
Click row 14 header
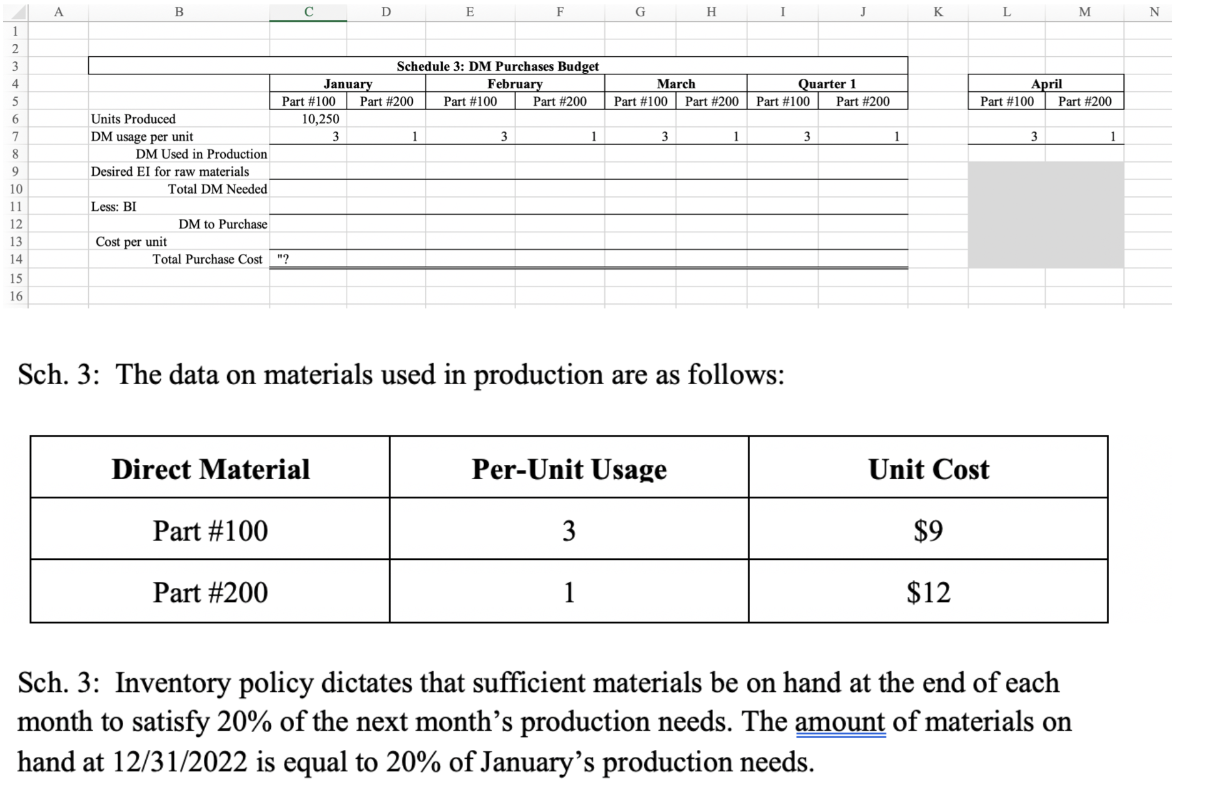[15, 259]
